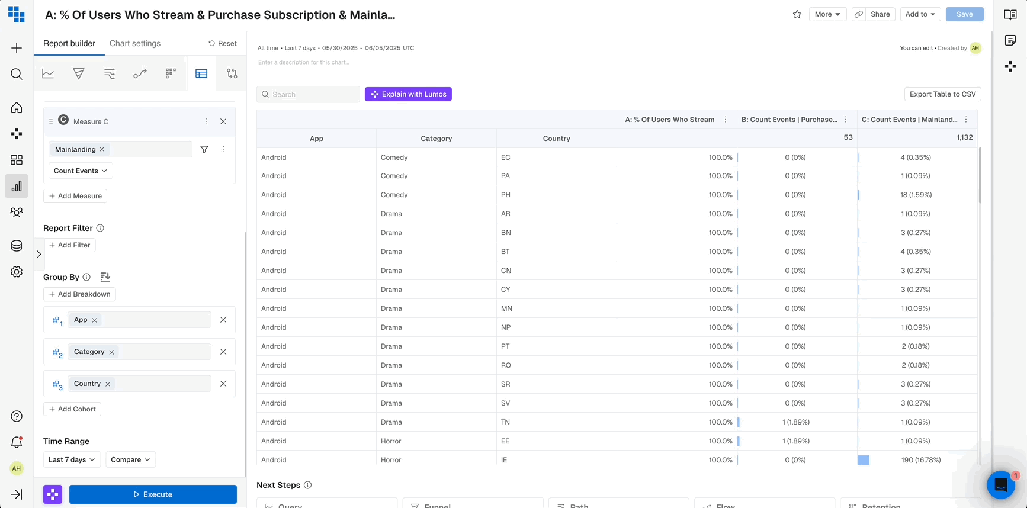Select the funnel report type icon

[x=79, y=73]
